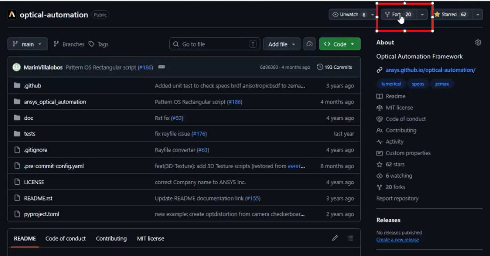Open pull request #176 link
The image size is (490, 256).
(x=199, y=134)
